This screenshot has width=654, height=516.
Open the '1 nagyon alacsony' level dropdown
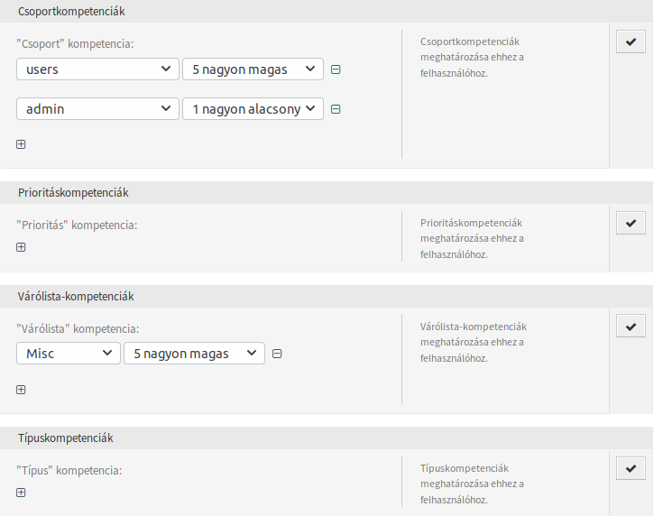[x=253, y=109]
